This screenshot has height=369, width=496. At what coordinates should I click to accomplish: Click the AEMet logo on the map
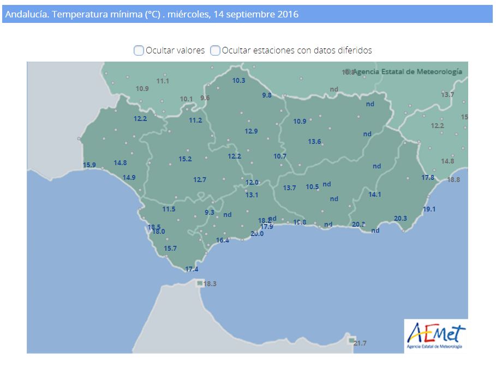[435, 335]
